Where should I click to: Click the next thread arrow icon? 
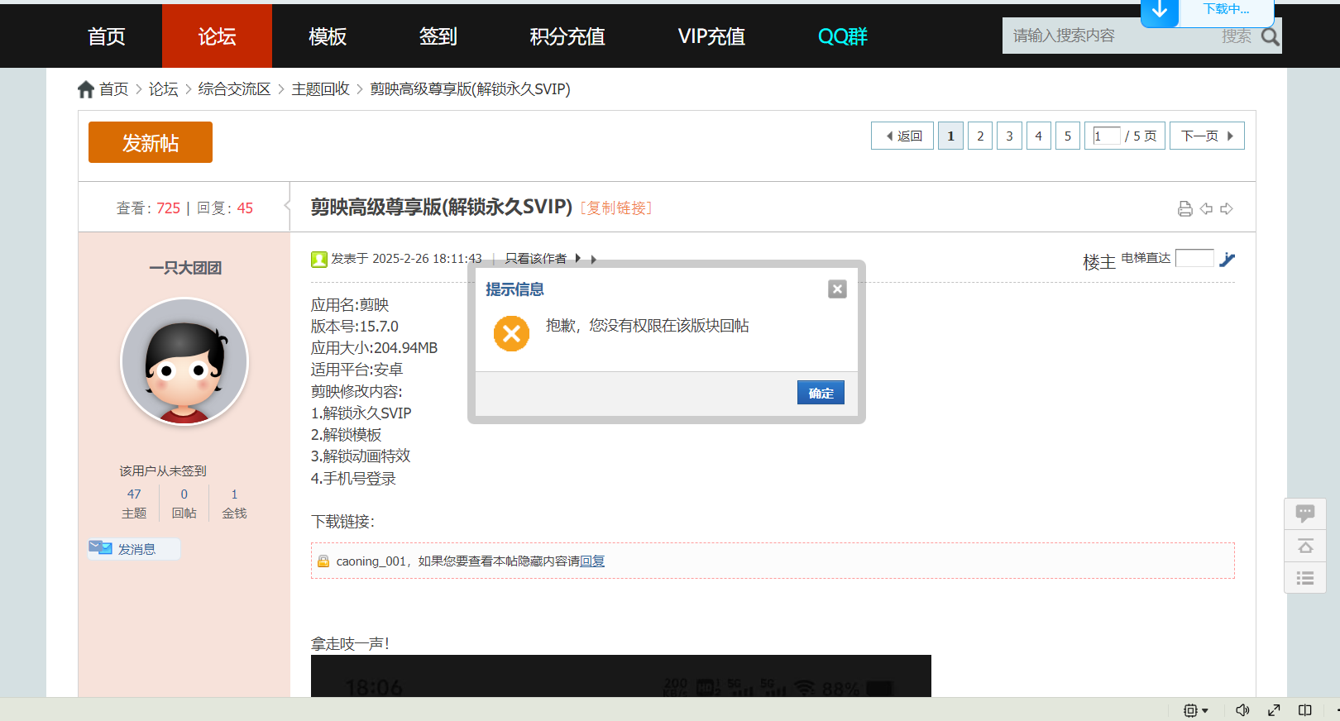(1227, 208)
